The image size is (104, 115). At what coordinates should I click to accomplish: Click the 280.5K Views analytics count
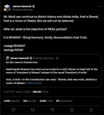pos(40,92)
